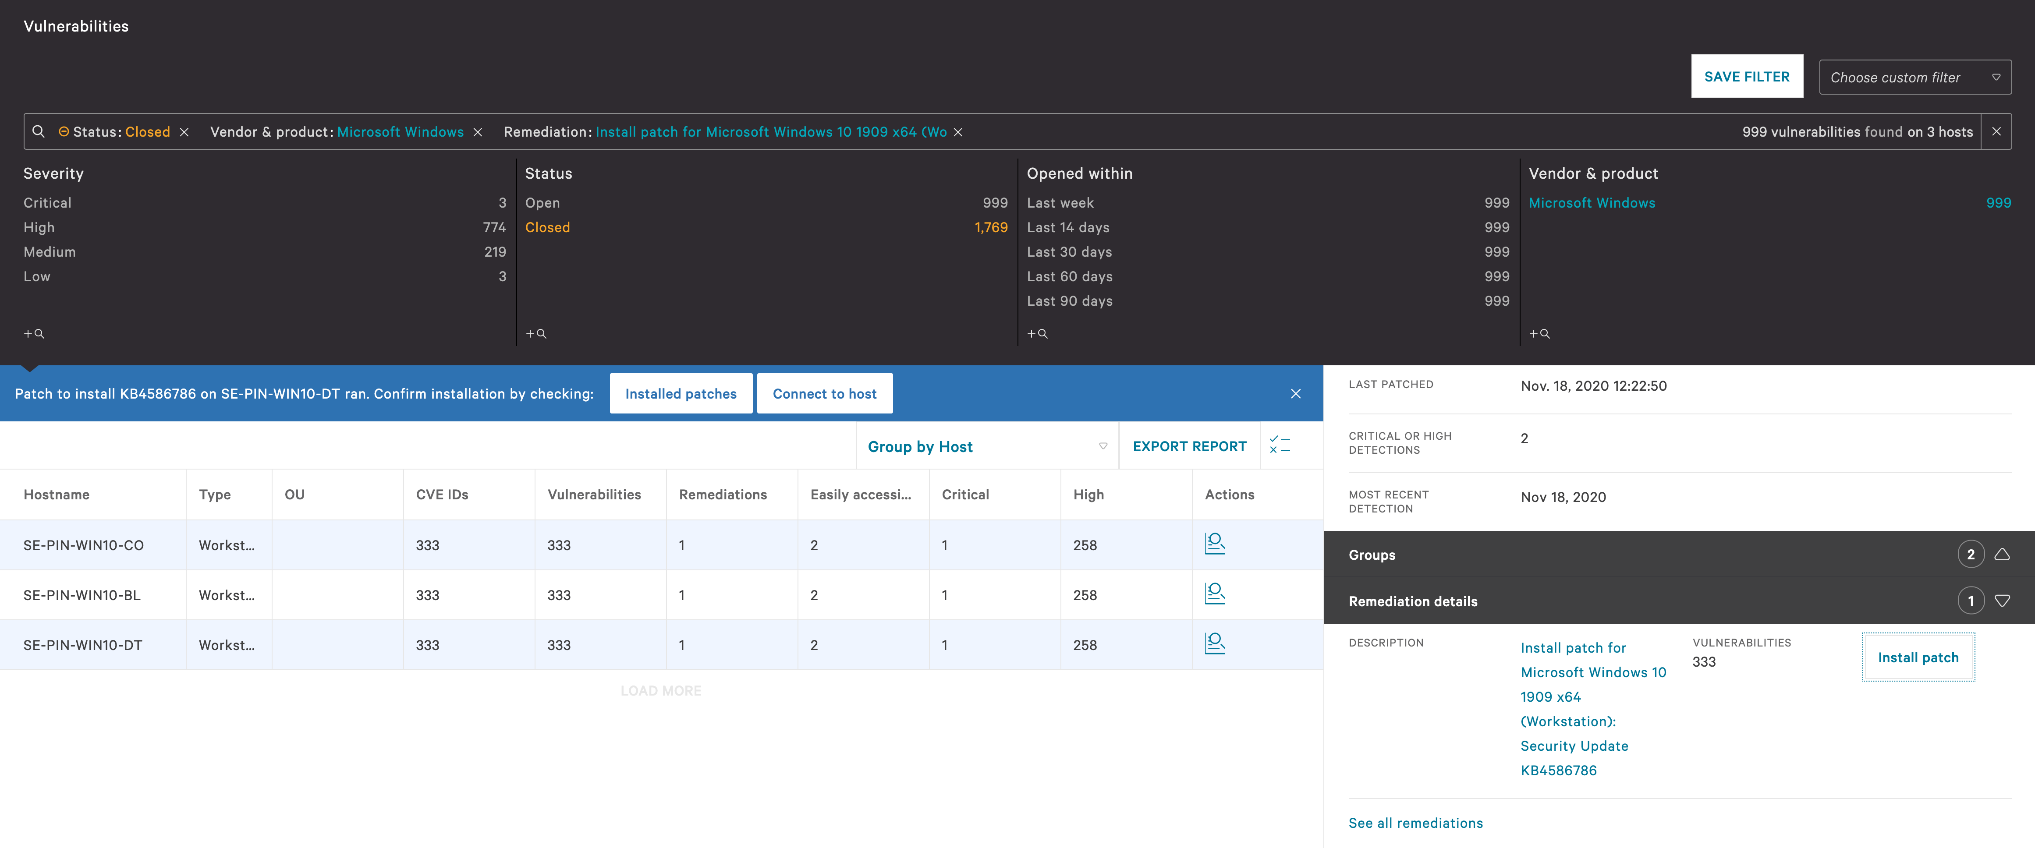This screenshot has height=848, width=2035.
Task: Click the Last Patched date value
Action: click(1593, 385)
